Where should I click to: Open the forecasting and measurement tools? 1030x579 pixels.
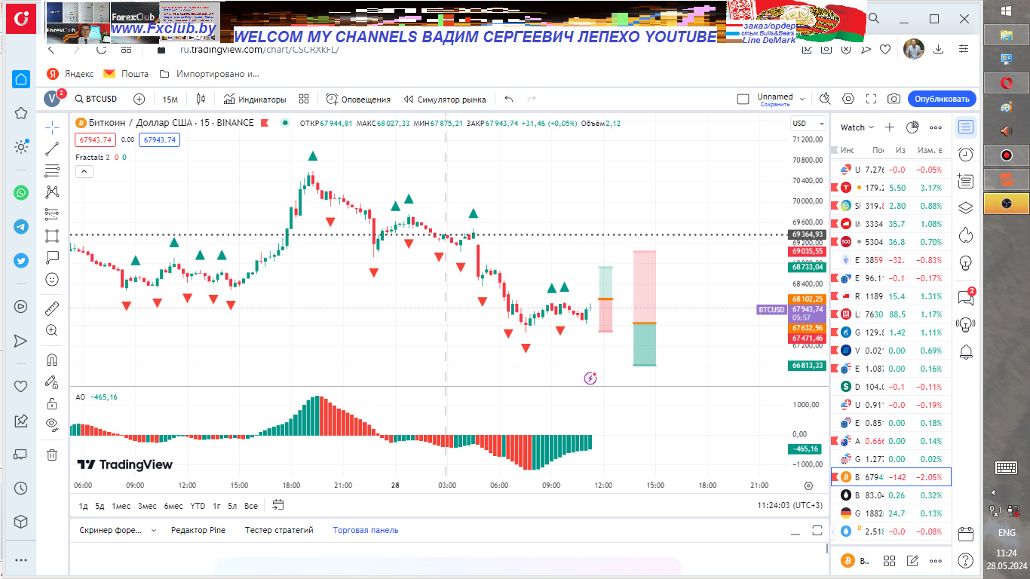[x=52, y=214]
